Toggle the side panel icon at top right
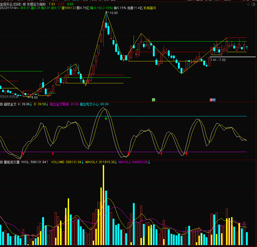Image resolution: width=257 pixels, height=247 pixels. coord(253,4)
